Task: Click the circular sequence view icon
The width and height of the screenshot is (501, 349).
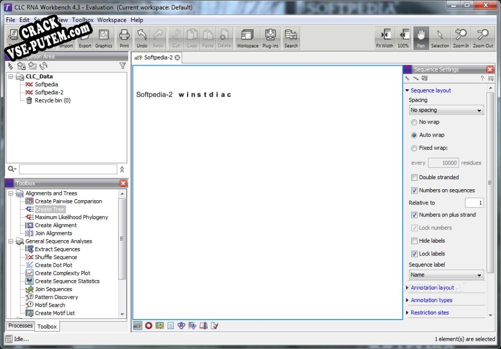Action: pos(148,326)
